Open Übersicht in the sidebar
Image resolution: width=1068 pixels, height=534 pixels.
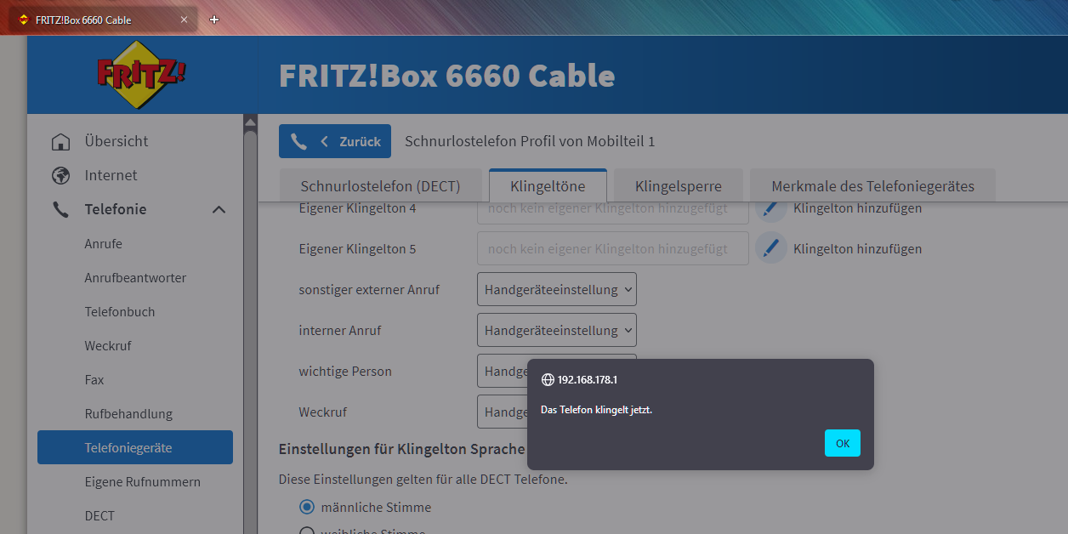[x=116, y=141]
